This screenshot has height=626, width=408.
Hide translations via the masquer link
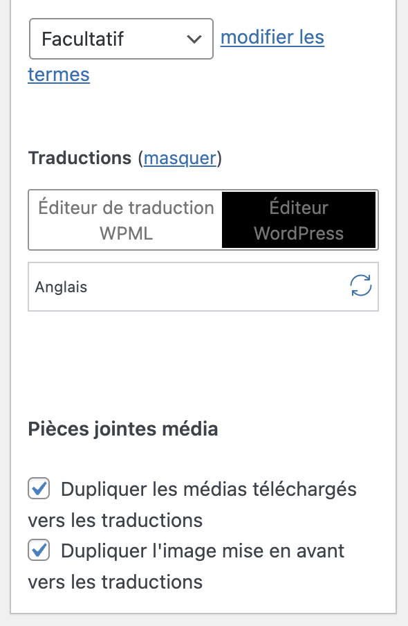point(180,158)
